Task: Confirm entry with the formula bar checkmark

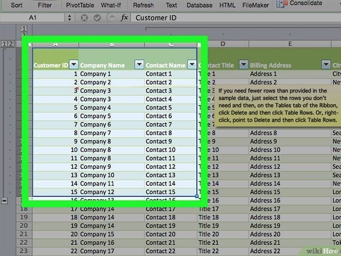Action: (97, 18)
